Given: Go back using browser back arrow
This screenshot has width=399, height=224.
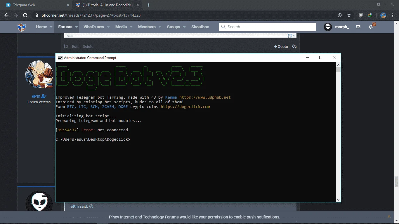Looking at the screenshot, I should click(x=6, y=15).
